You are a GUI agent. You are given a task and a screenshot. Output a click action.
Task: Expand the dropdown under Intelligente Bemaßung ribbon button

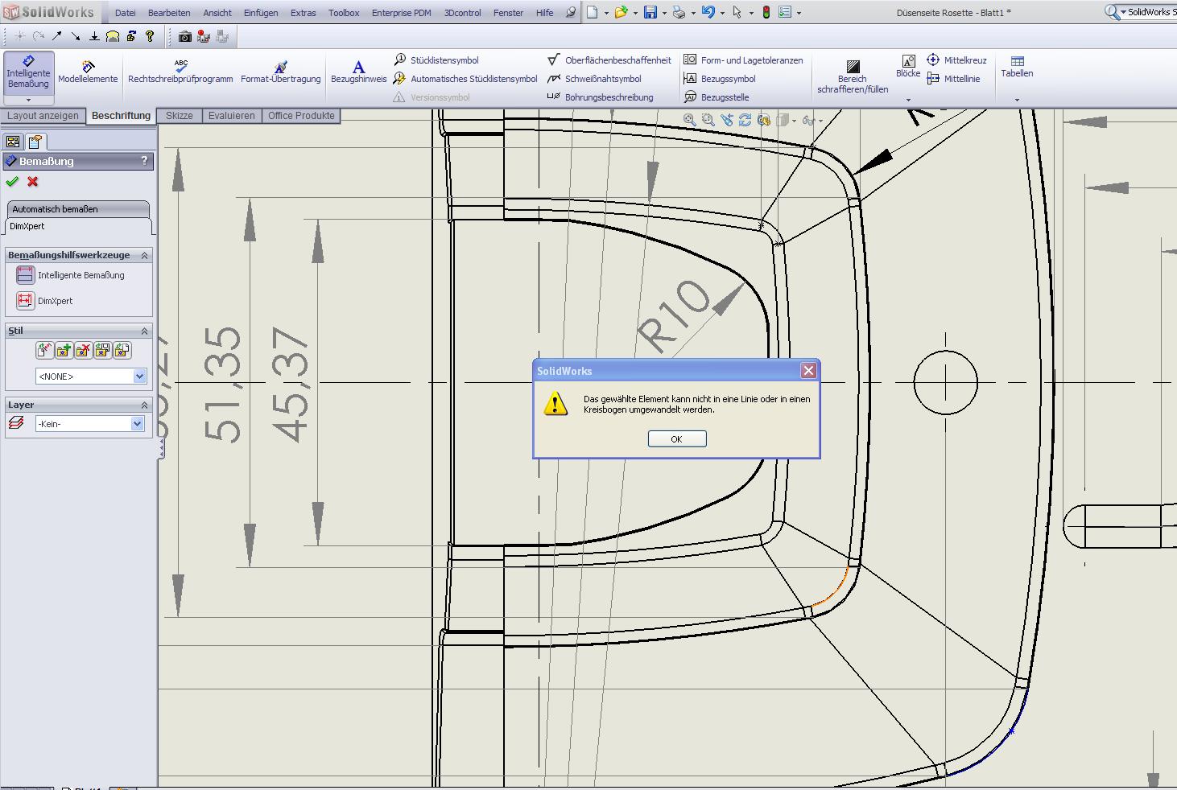pyautogui.click(x=28, y=100)
